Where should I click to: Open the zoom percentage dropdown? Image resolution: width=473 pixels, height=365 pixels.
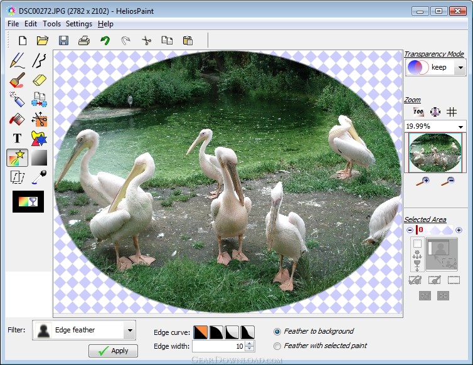pyautogui.click(x=460, y=127)
